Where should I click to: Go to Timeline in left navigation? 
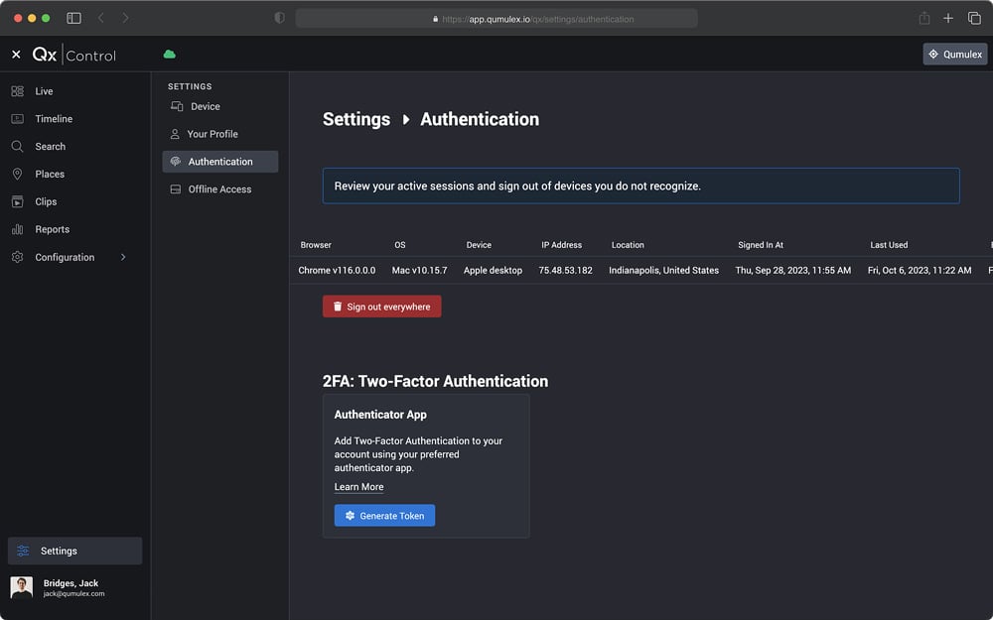54,119
